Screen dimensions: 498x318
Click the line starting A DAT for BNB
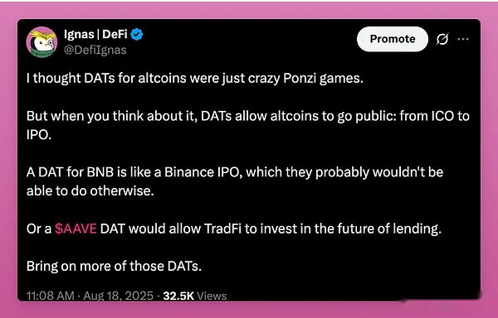235,172
